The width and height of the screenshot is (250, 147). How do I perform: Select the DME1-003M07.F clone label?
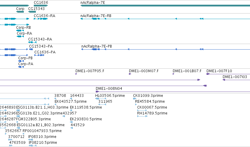coord(144,71)
